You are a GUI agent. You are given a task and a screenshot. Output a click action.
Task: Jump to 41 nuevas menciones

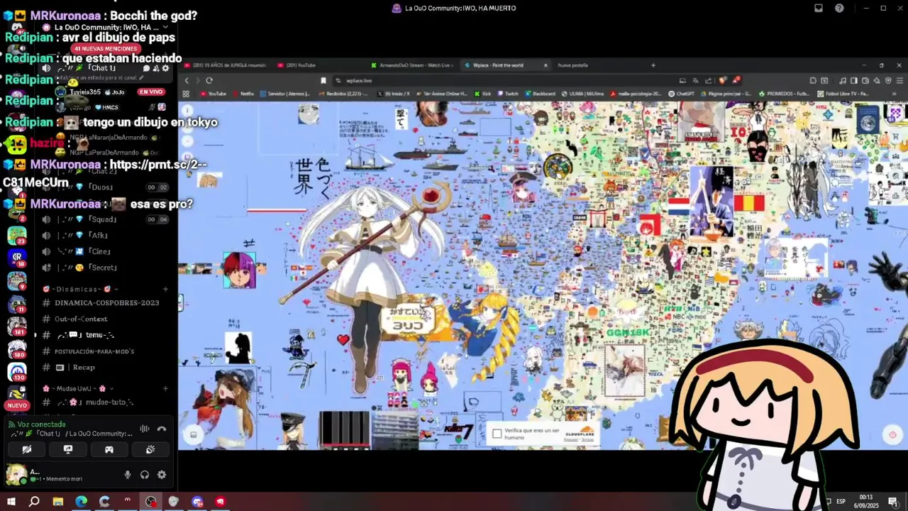point(105,48)
